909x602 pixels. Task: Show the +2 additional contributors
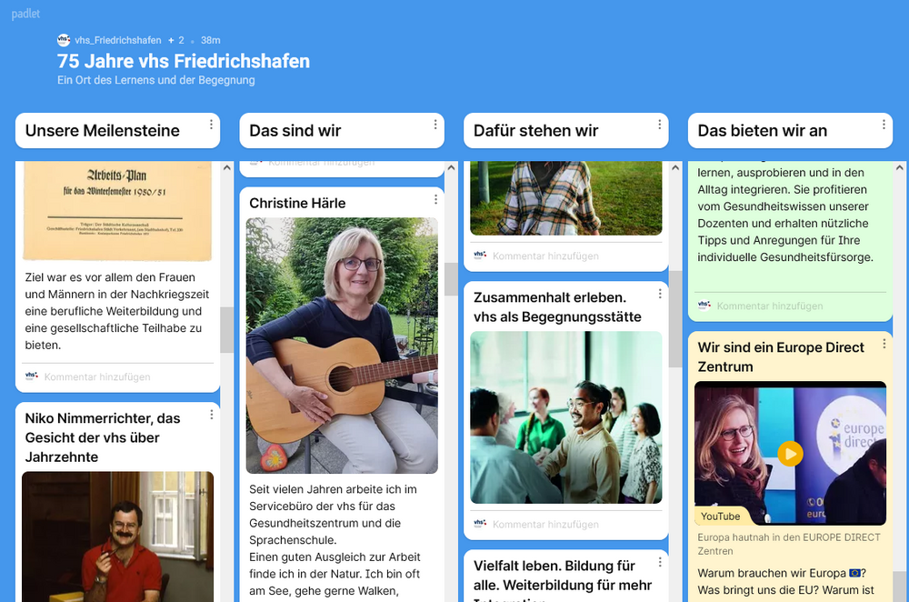(x=176, y=40)
